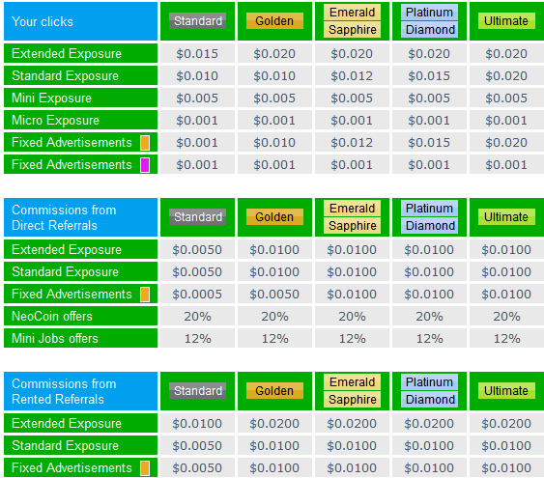Select 'Standard Exposure' row label under Your clicks
This screenshot has height=478, width=544.
coord(66,76)
